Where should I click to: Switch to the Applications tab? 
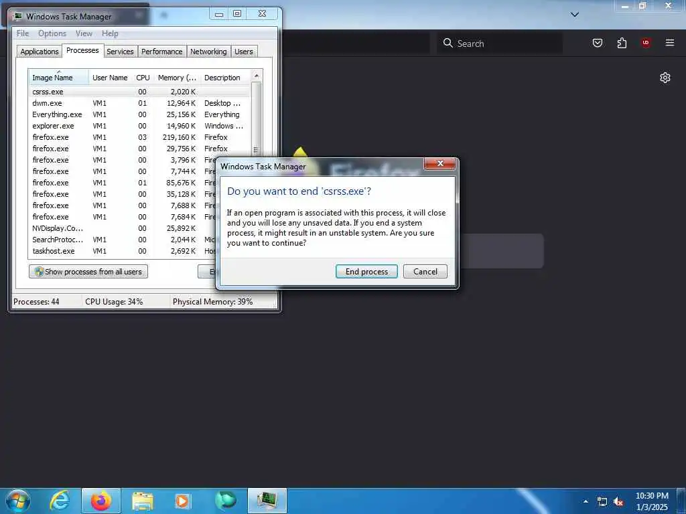[40, 52]
